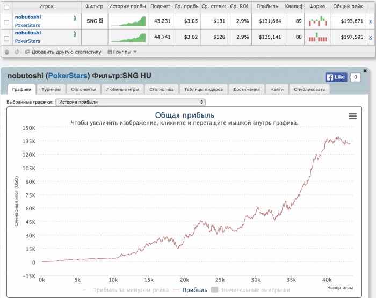The image size is (376, 298).
Task: Switch to the Найти tab
Action: 277,89
